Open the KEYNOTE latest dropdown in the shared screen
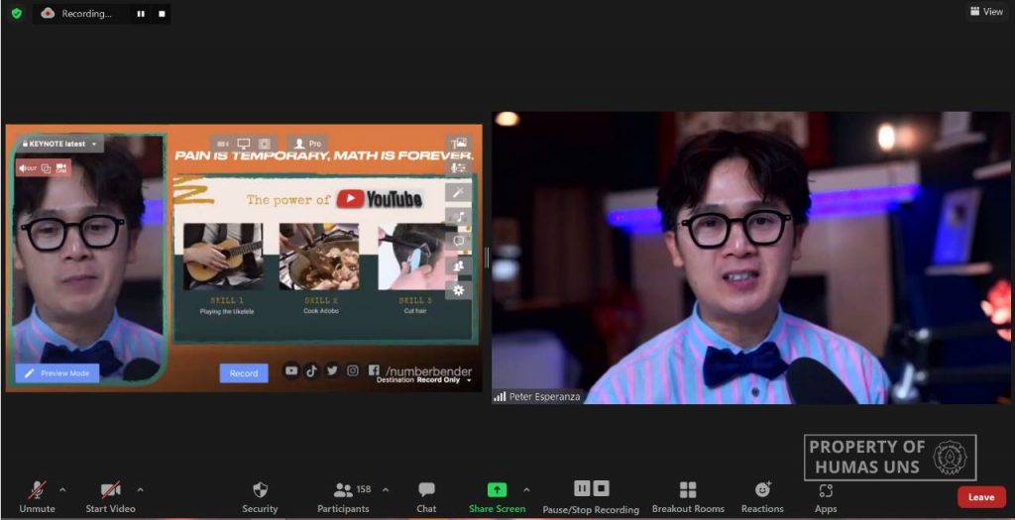 pyautogui.click(x=60, y=144)
